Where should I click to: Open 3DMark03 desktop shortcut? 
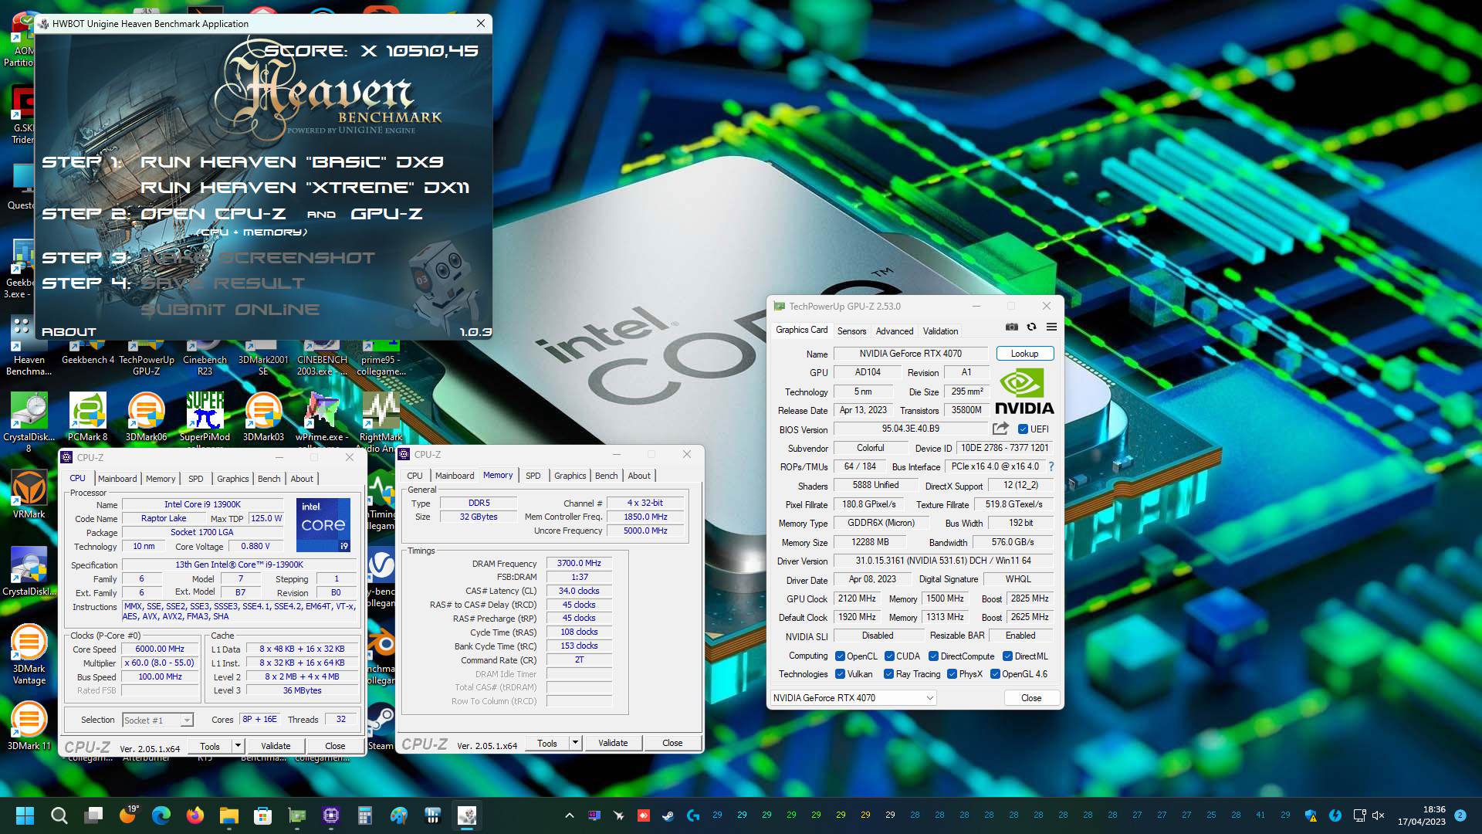[263, 417]
